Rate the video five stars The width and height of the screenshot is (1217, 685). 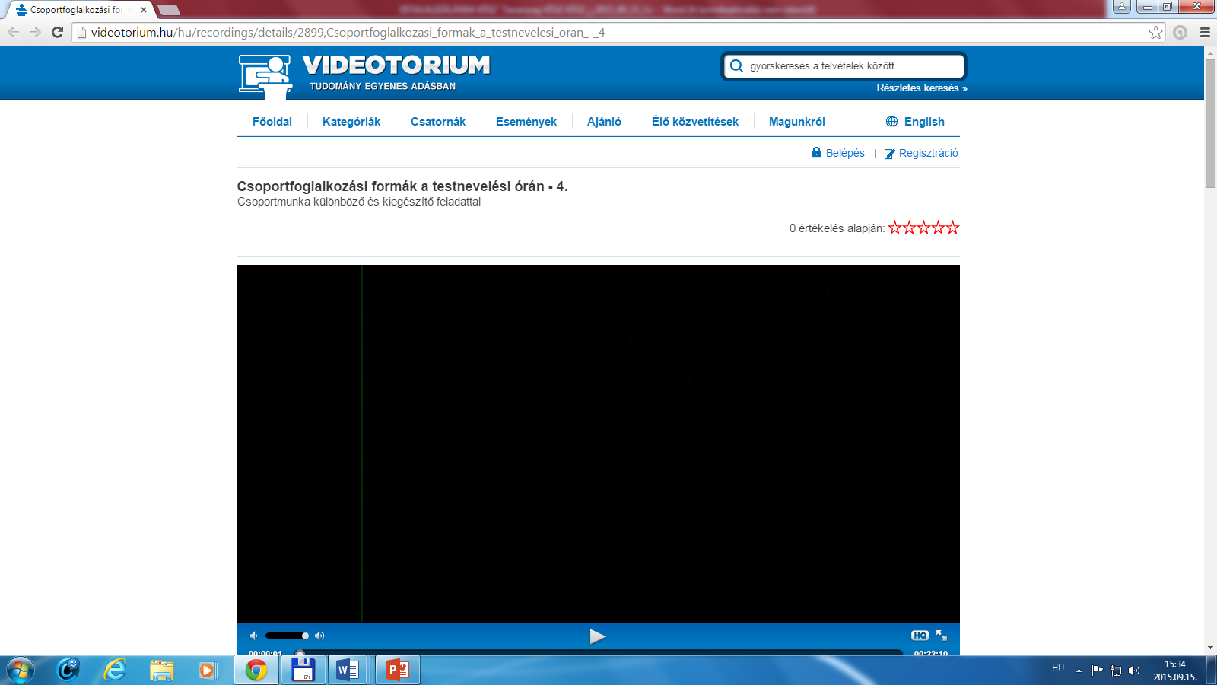[x=952, y=228]
